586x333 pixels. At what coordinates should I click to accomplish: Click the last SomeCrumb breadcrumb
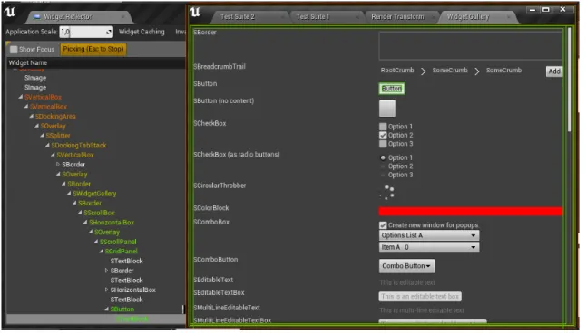(504, 71)
